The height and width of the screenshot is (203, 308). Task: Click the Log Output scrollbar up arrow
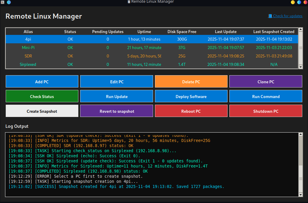point(300,135)
